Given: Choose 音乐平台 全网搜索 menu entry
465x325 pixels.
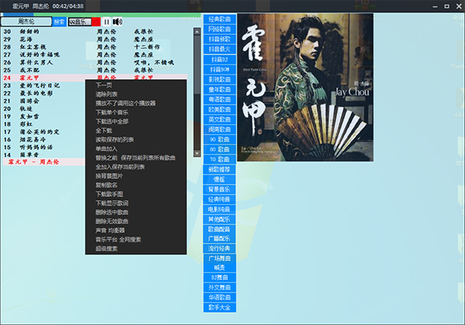Looking at the screenshot, I should 118,239.
